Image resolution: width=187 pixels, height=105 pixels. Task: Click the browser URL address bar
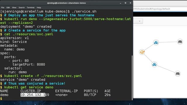pyautogui.click(x=160, y=9)
